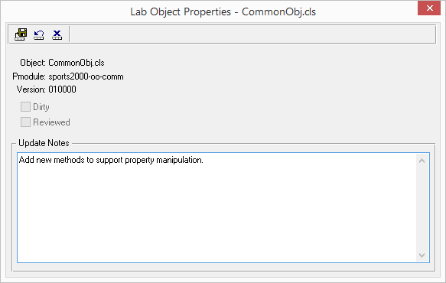
Task: Tick the Reviewed checkbox
Action: pos(25,122)
